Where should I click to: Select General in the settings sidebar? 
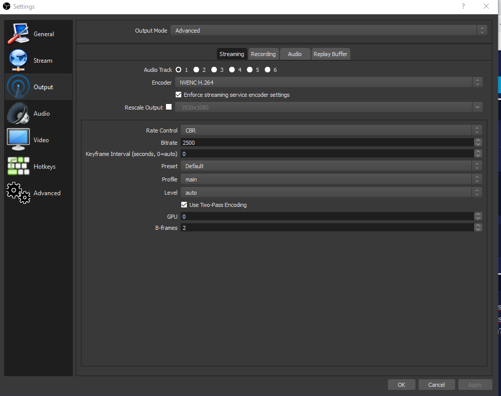[x=44, y=34]
